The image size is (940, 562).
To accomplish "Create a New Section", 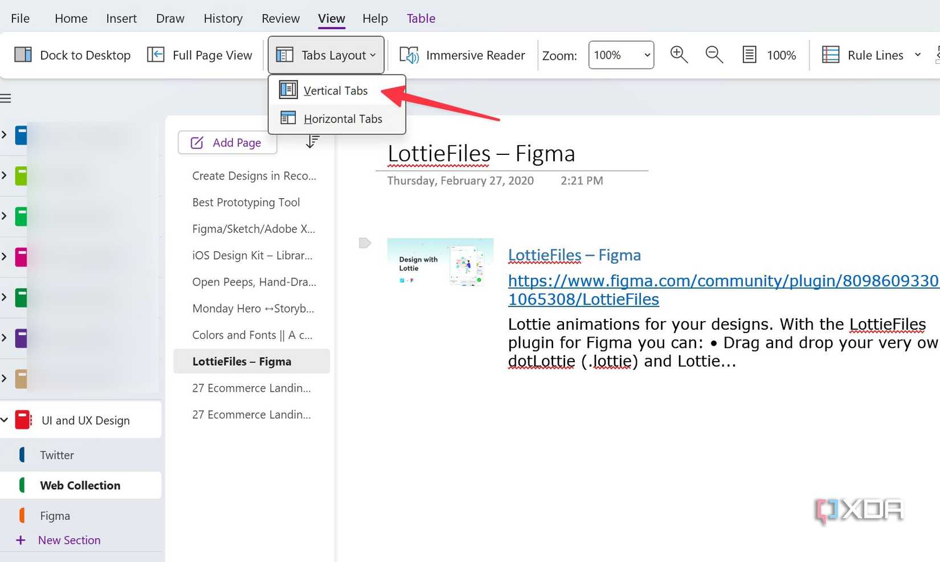I will tap(68, 540).
